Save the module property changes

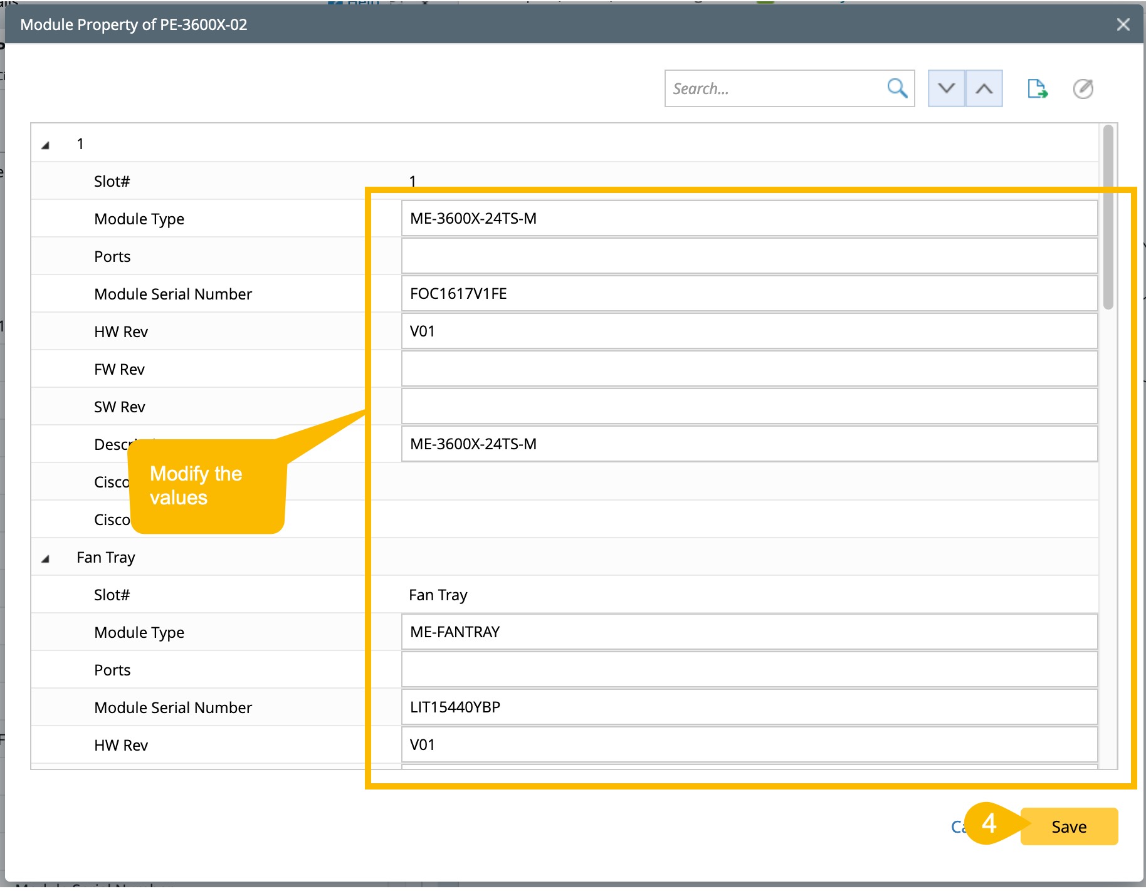[x=1068, y=826]
